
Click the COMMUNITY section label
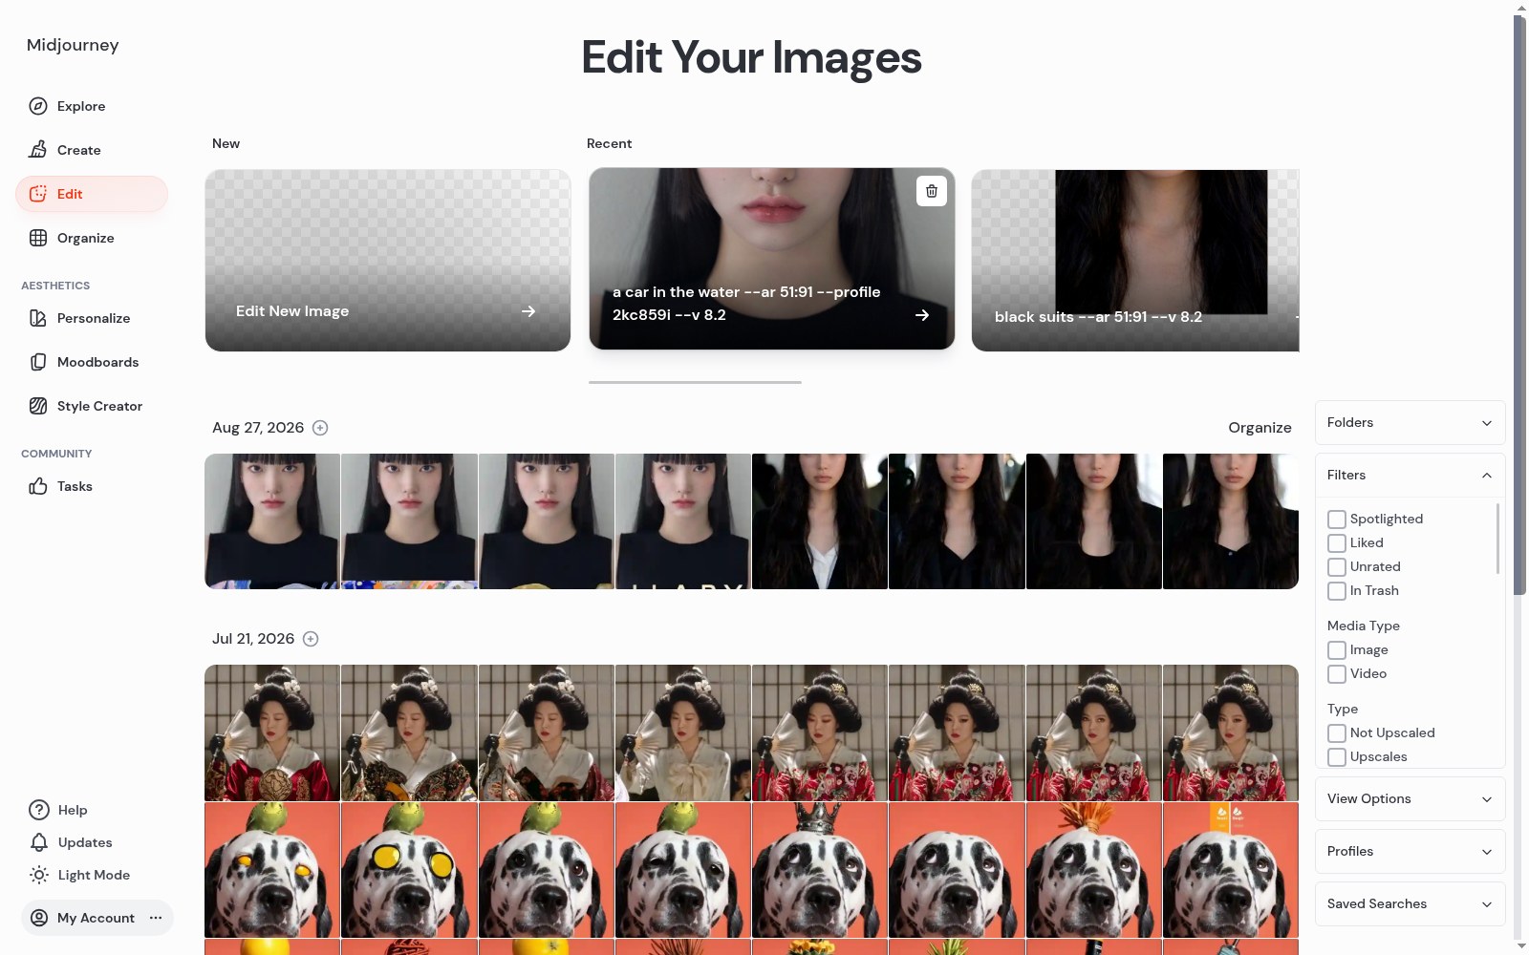click(56, 454)
